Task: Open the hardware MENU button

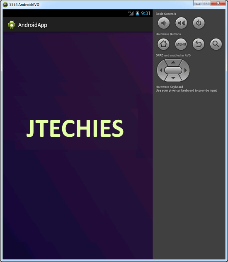Action: tap(181, 44)
